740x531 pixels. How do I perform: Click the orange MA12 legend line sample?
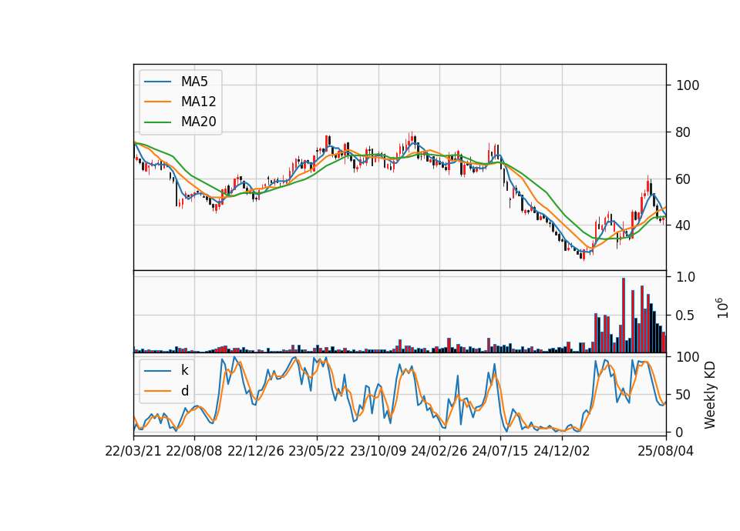(157, 102)
